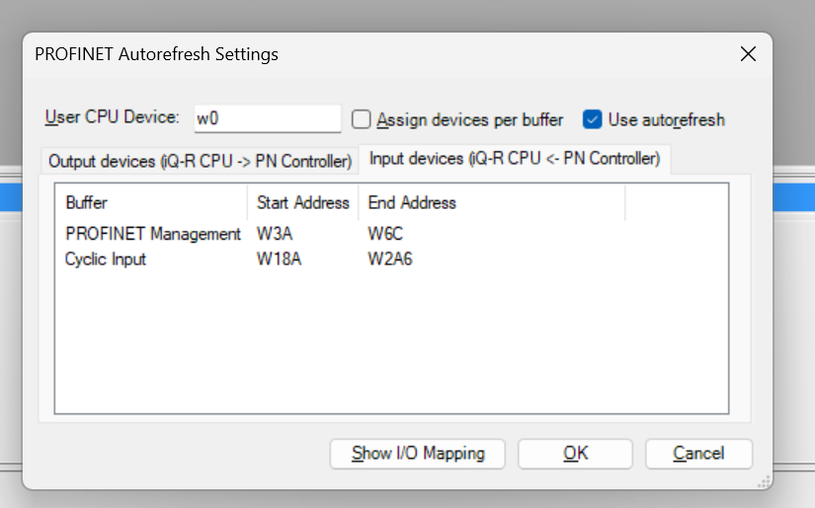
Task: Click the Assign devices per buffer label
Action: 470,120
